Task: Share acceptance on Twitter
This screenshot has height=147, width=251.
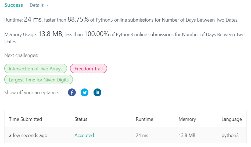Action: (84, 93)
